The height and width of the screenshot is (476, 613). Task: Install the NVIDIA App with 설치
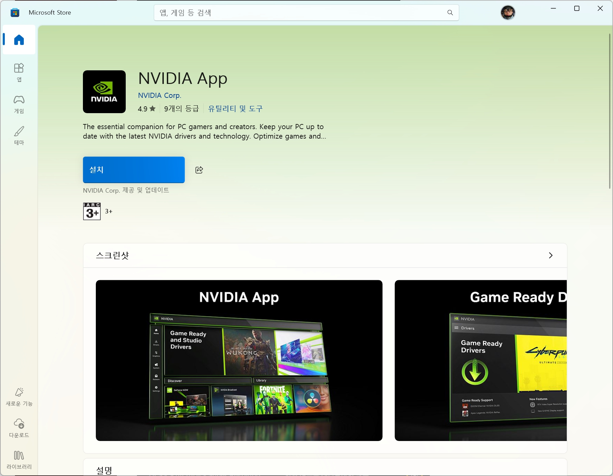tap(134, 170)
